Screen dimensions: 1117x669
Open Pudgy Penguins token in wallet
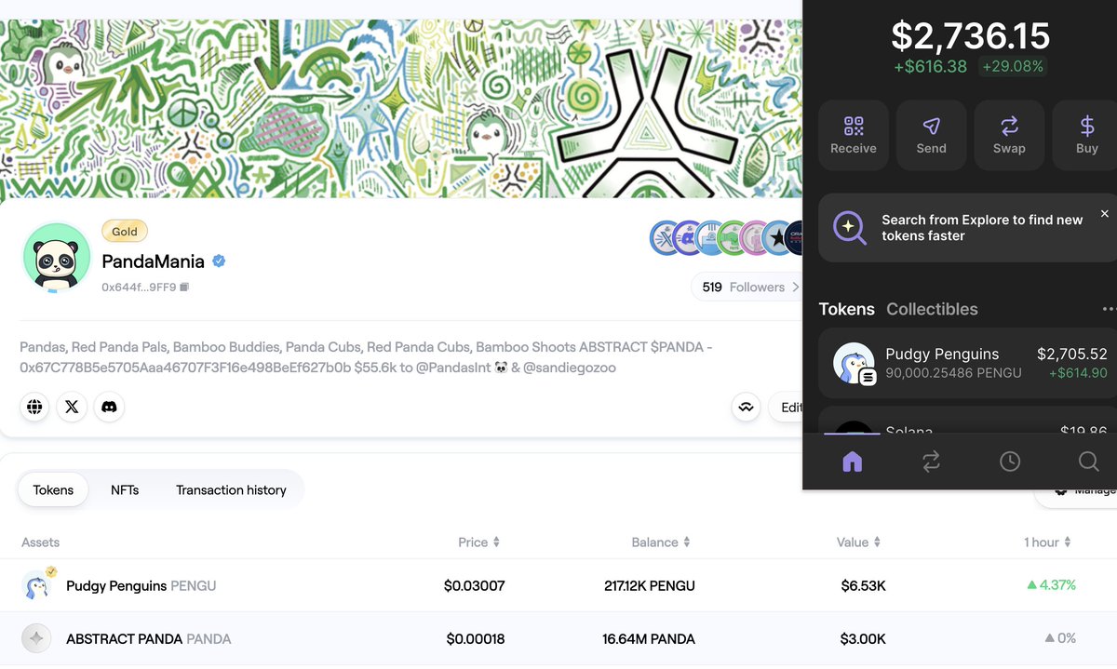(x=967, y=363)
